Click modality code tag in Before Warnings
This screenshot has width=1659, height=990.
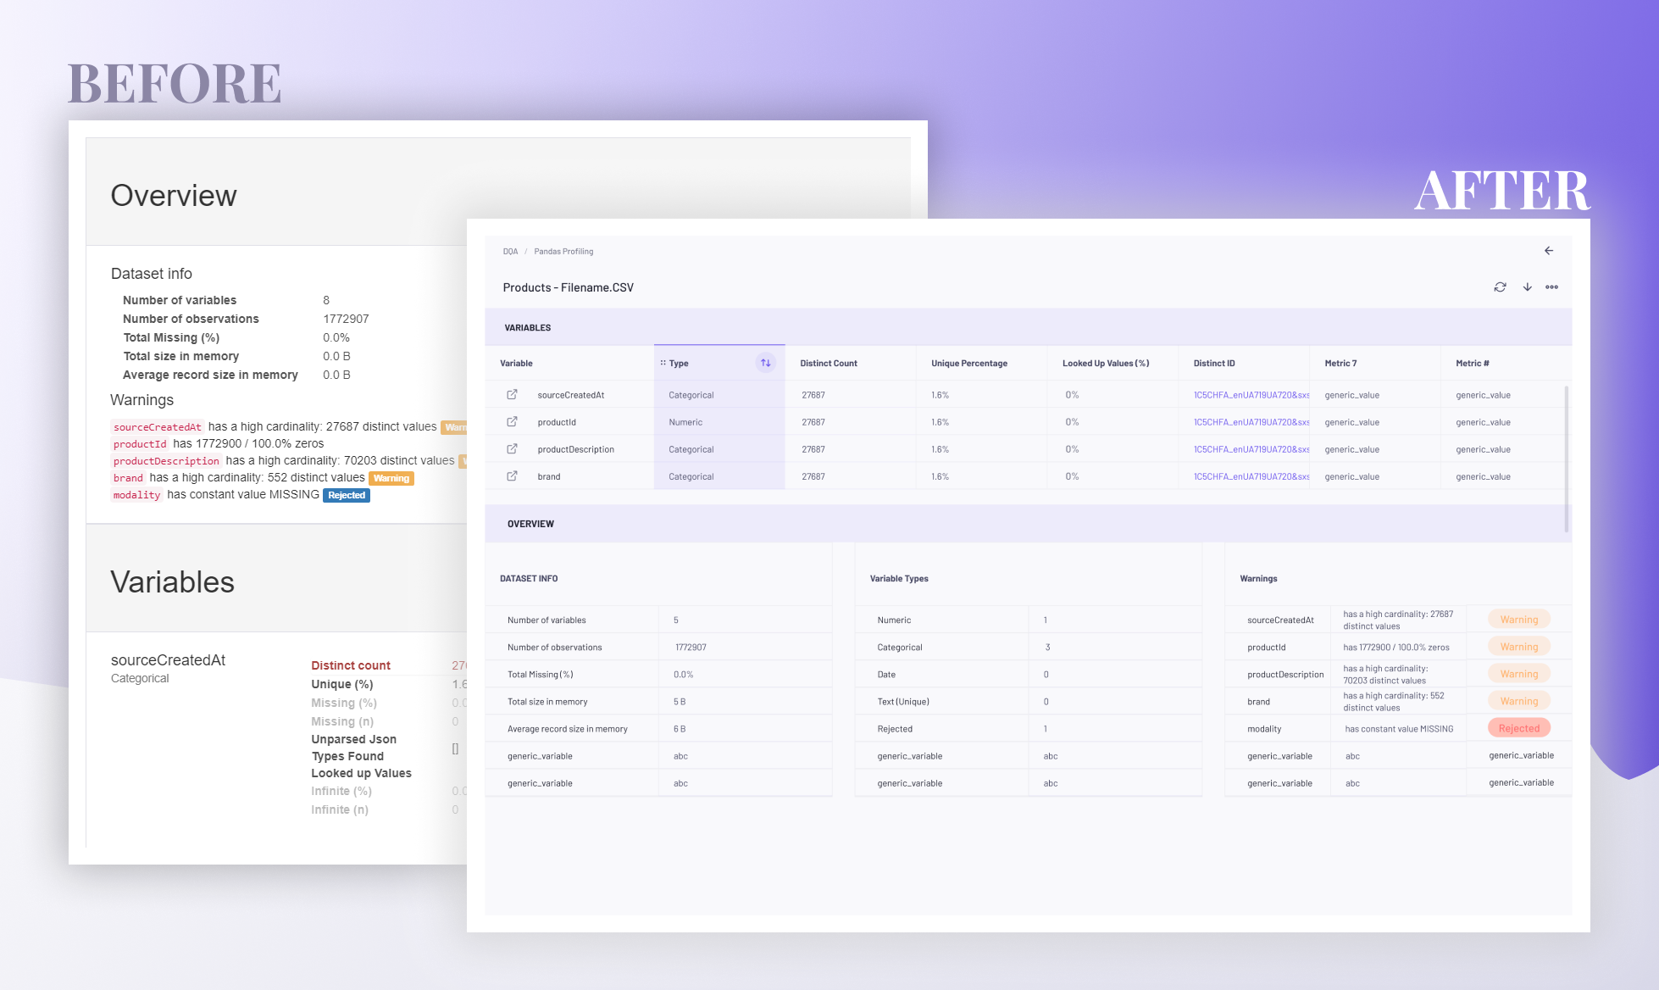tap(136, 495)
